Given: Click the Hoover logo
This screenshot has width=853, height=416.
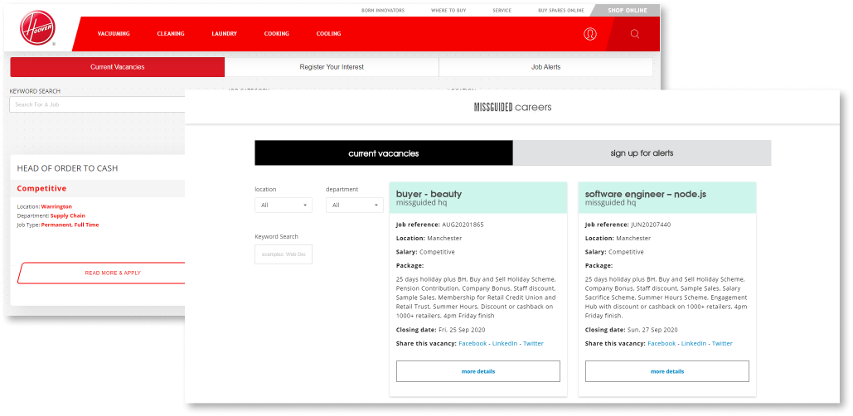Looking at the screenshot, I should (37, 28).
